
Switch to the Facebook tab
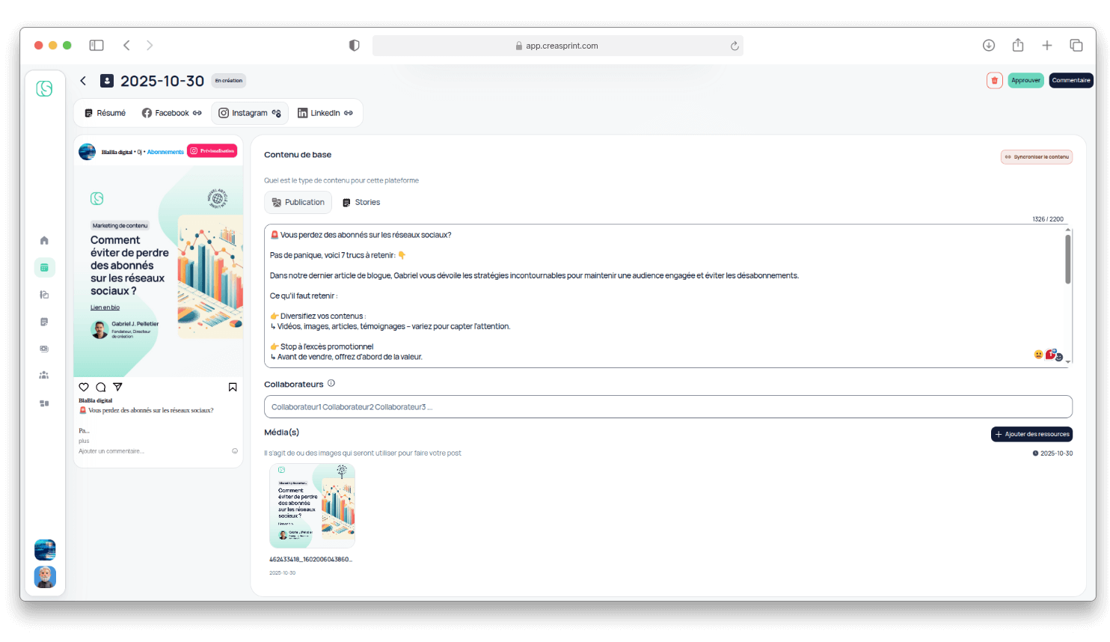pos(171,113)
